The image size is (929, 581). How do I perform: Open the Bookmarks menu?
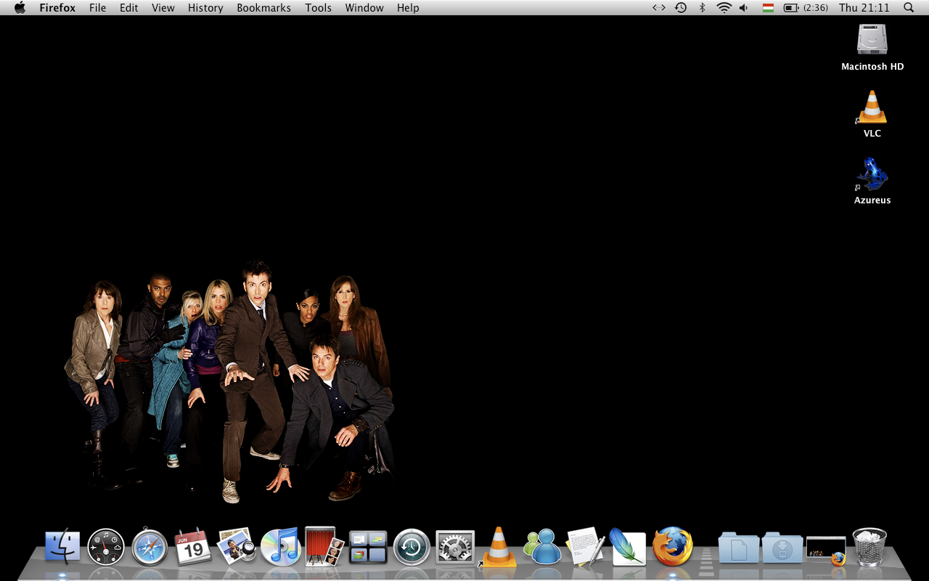click(263, 8)
